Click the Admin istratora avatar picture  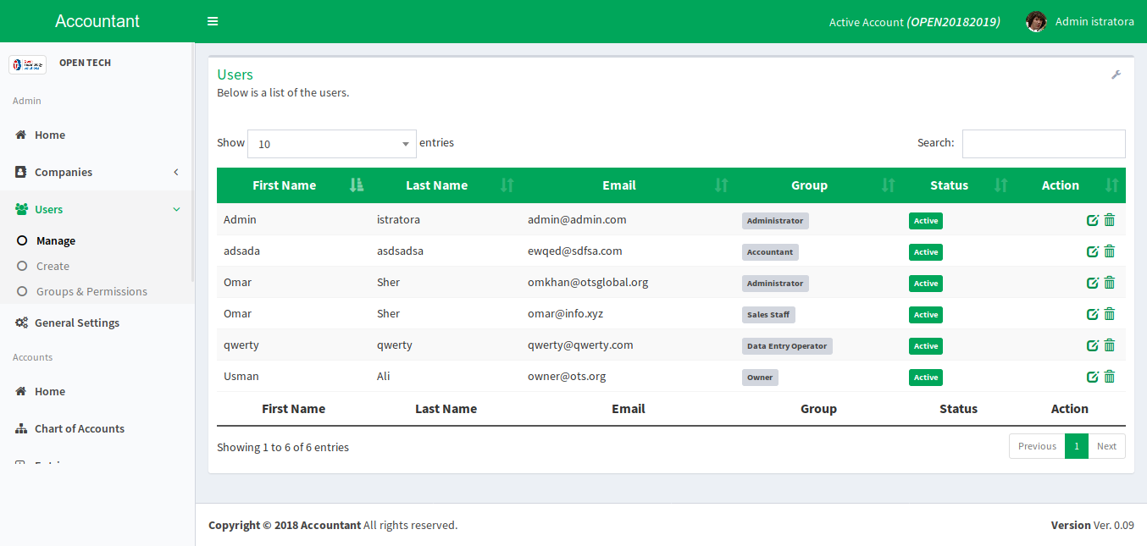pos(1036,21)
